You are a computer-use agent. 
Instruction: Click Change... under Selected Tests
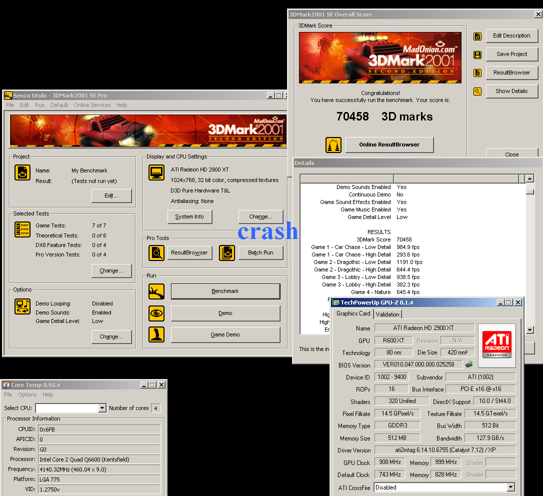[x=111, y=270]
